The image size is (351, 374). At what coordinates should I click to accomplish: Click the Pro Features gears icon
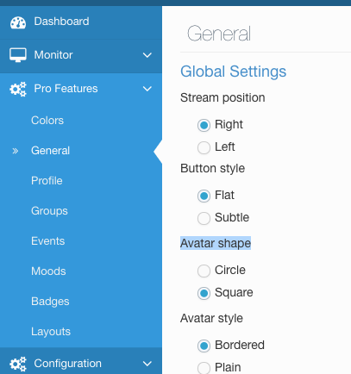click(x=18, y=89)
